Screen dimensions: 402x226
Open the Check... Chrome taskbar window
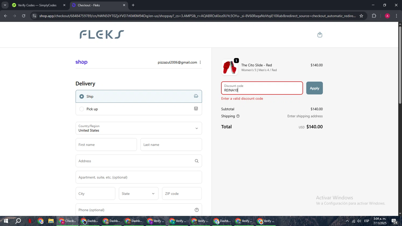coord(68,221)
